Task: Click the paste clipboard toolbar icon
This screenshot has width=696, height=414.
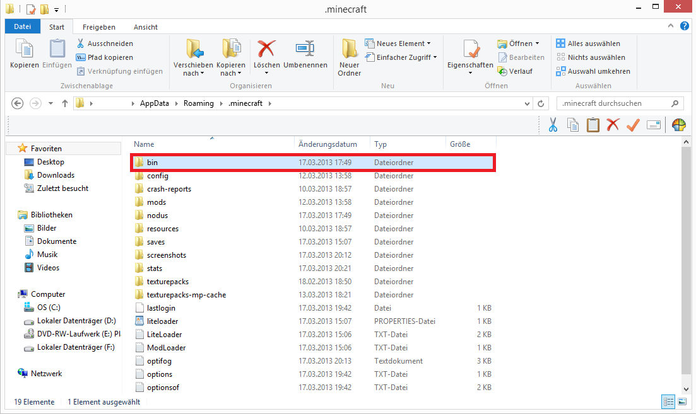Action: (593, 125)
